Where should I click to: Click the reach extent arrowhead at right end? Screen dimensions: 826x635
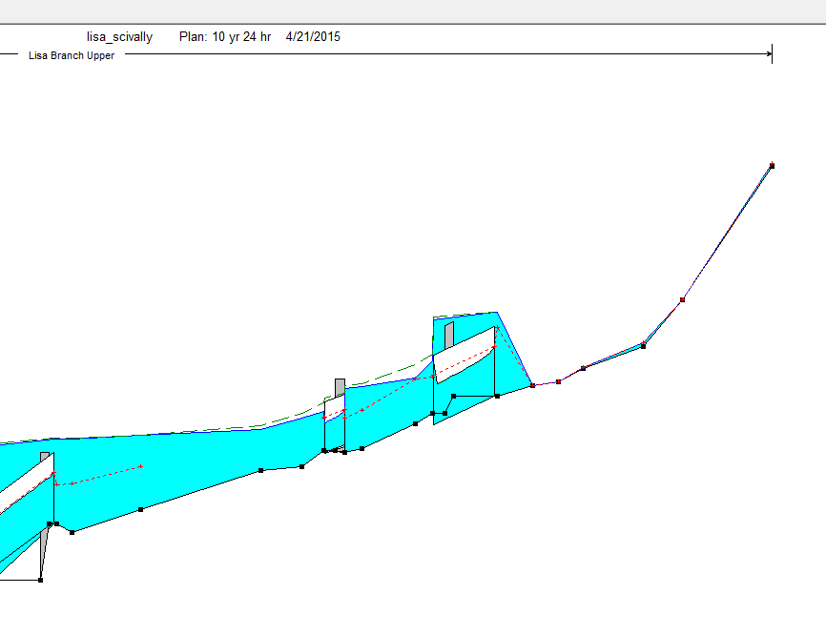[769, 53]
